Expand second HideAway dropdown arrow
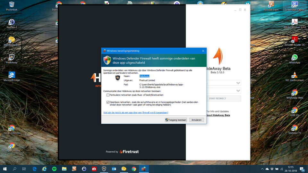This screenshot has width=308, height=173. click(x=238, y=91)
